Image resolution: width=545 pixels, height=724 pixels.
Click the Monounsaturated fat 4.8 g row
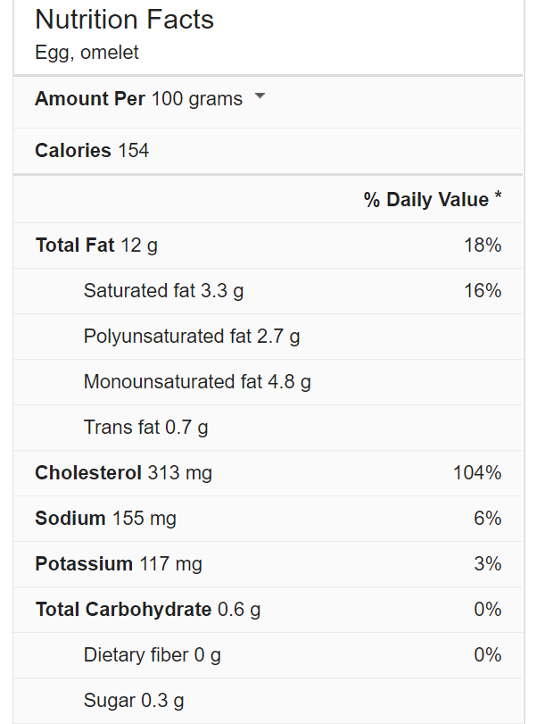(x=197, y=382)
